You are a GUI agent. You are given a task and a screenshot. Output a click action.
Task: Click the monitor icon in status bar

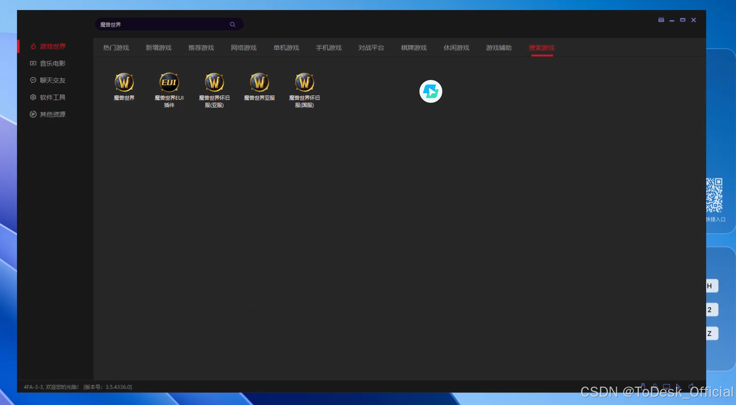667,387
